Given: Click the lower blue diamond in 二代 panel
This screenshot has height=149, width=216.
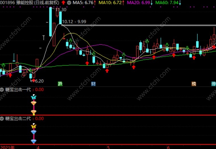Looking at the screenshot, I should tap(33, 141).
